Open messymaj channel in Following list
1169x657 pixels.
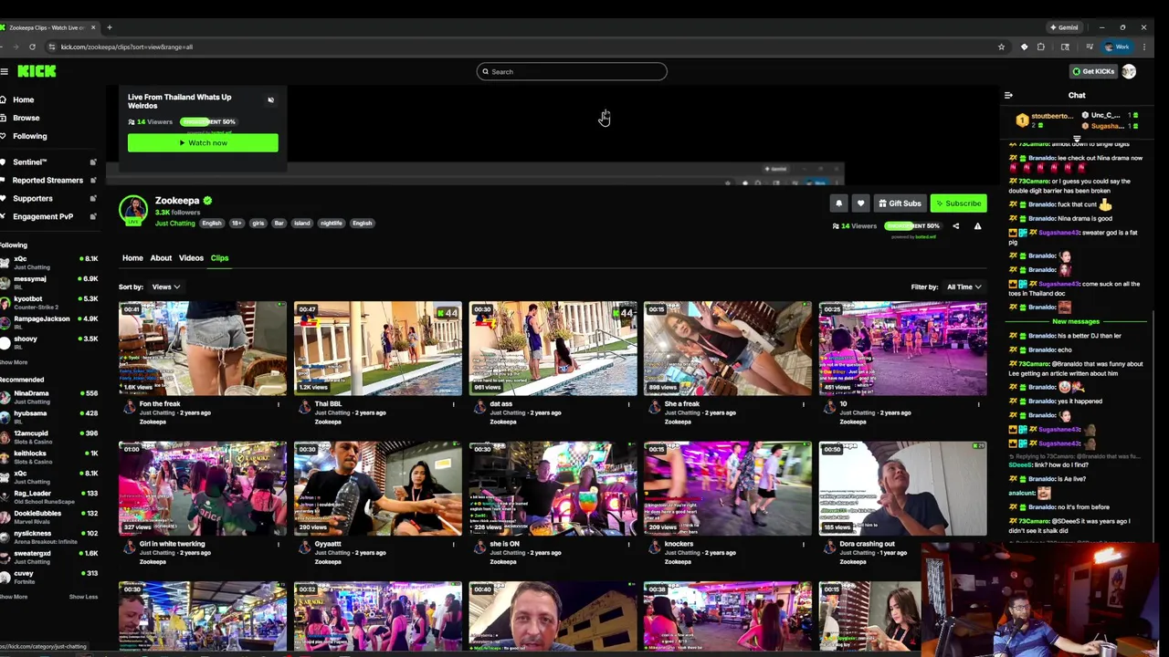click(48, 283)
